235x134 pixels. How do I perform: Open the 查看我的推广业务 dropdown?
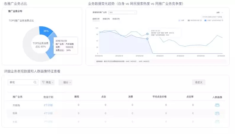122,12
